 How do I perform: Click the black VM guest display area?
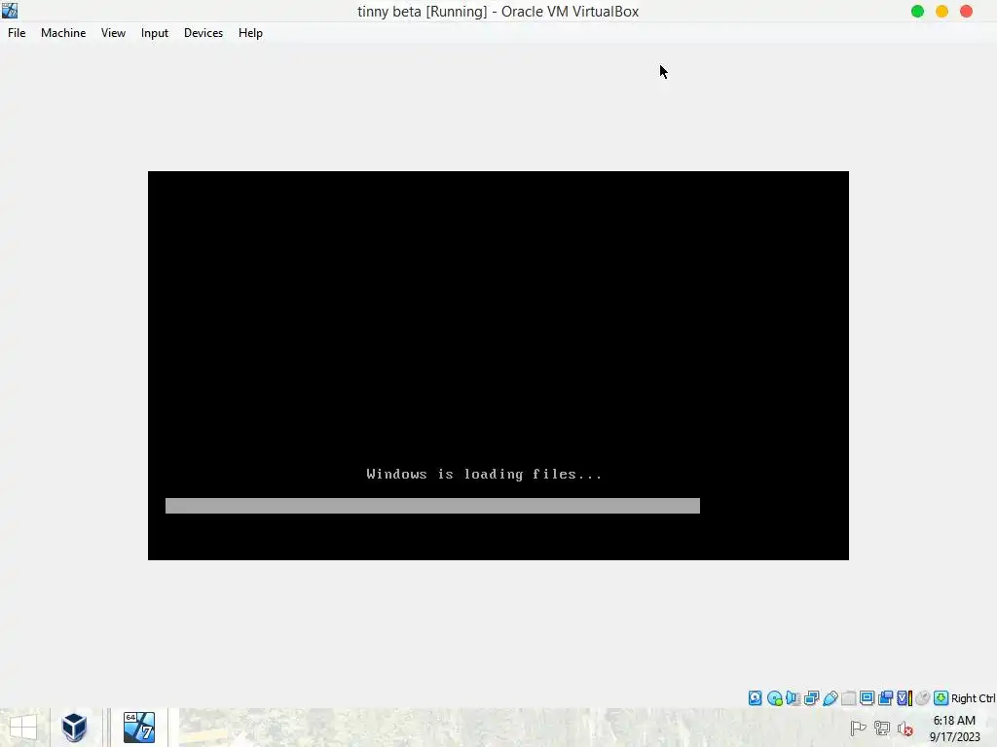pyautogui.click(x=498, y=366)
